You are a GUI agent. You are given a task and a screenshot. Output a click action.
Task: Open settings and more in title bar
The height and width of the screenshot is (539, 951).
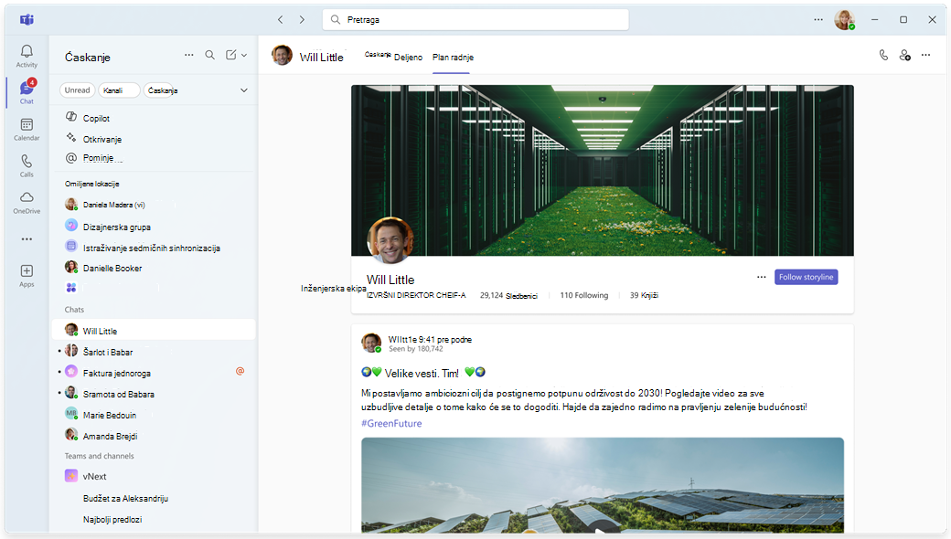pos(818,20)
